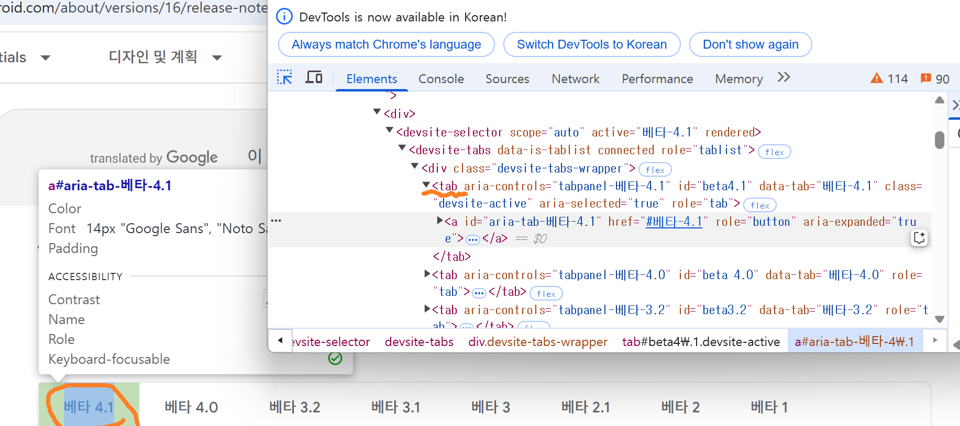The width and height of the screenshot is (960, 426).
Task: Toggle device toolbar icon
Action: click(314, 77)
